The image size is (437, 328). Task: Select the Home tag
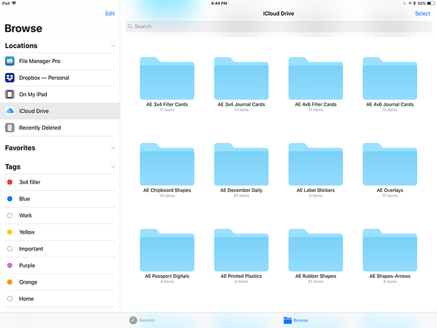pyautogui.click(x=60, y=299)
